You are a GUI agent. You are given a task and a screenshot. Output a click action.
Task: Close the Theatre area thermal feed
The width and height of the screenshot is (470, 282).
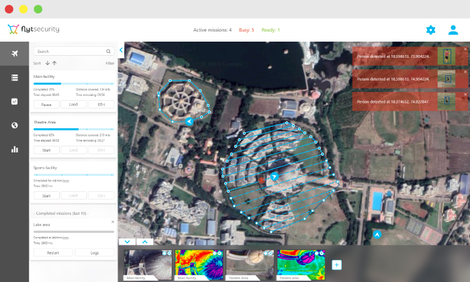pos(322,253)
